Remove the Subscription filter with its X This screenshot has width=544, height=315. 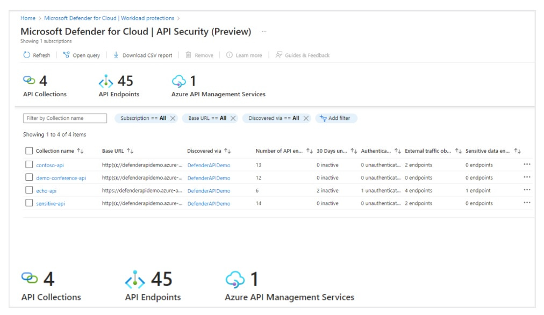[173, 118]
